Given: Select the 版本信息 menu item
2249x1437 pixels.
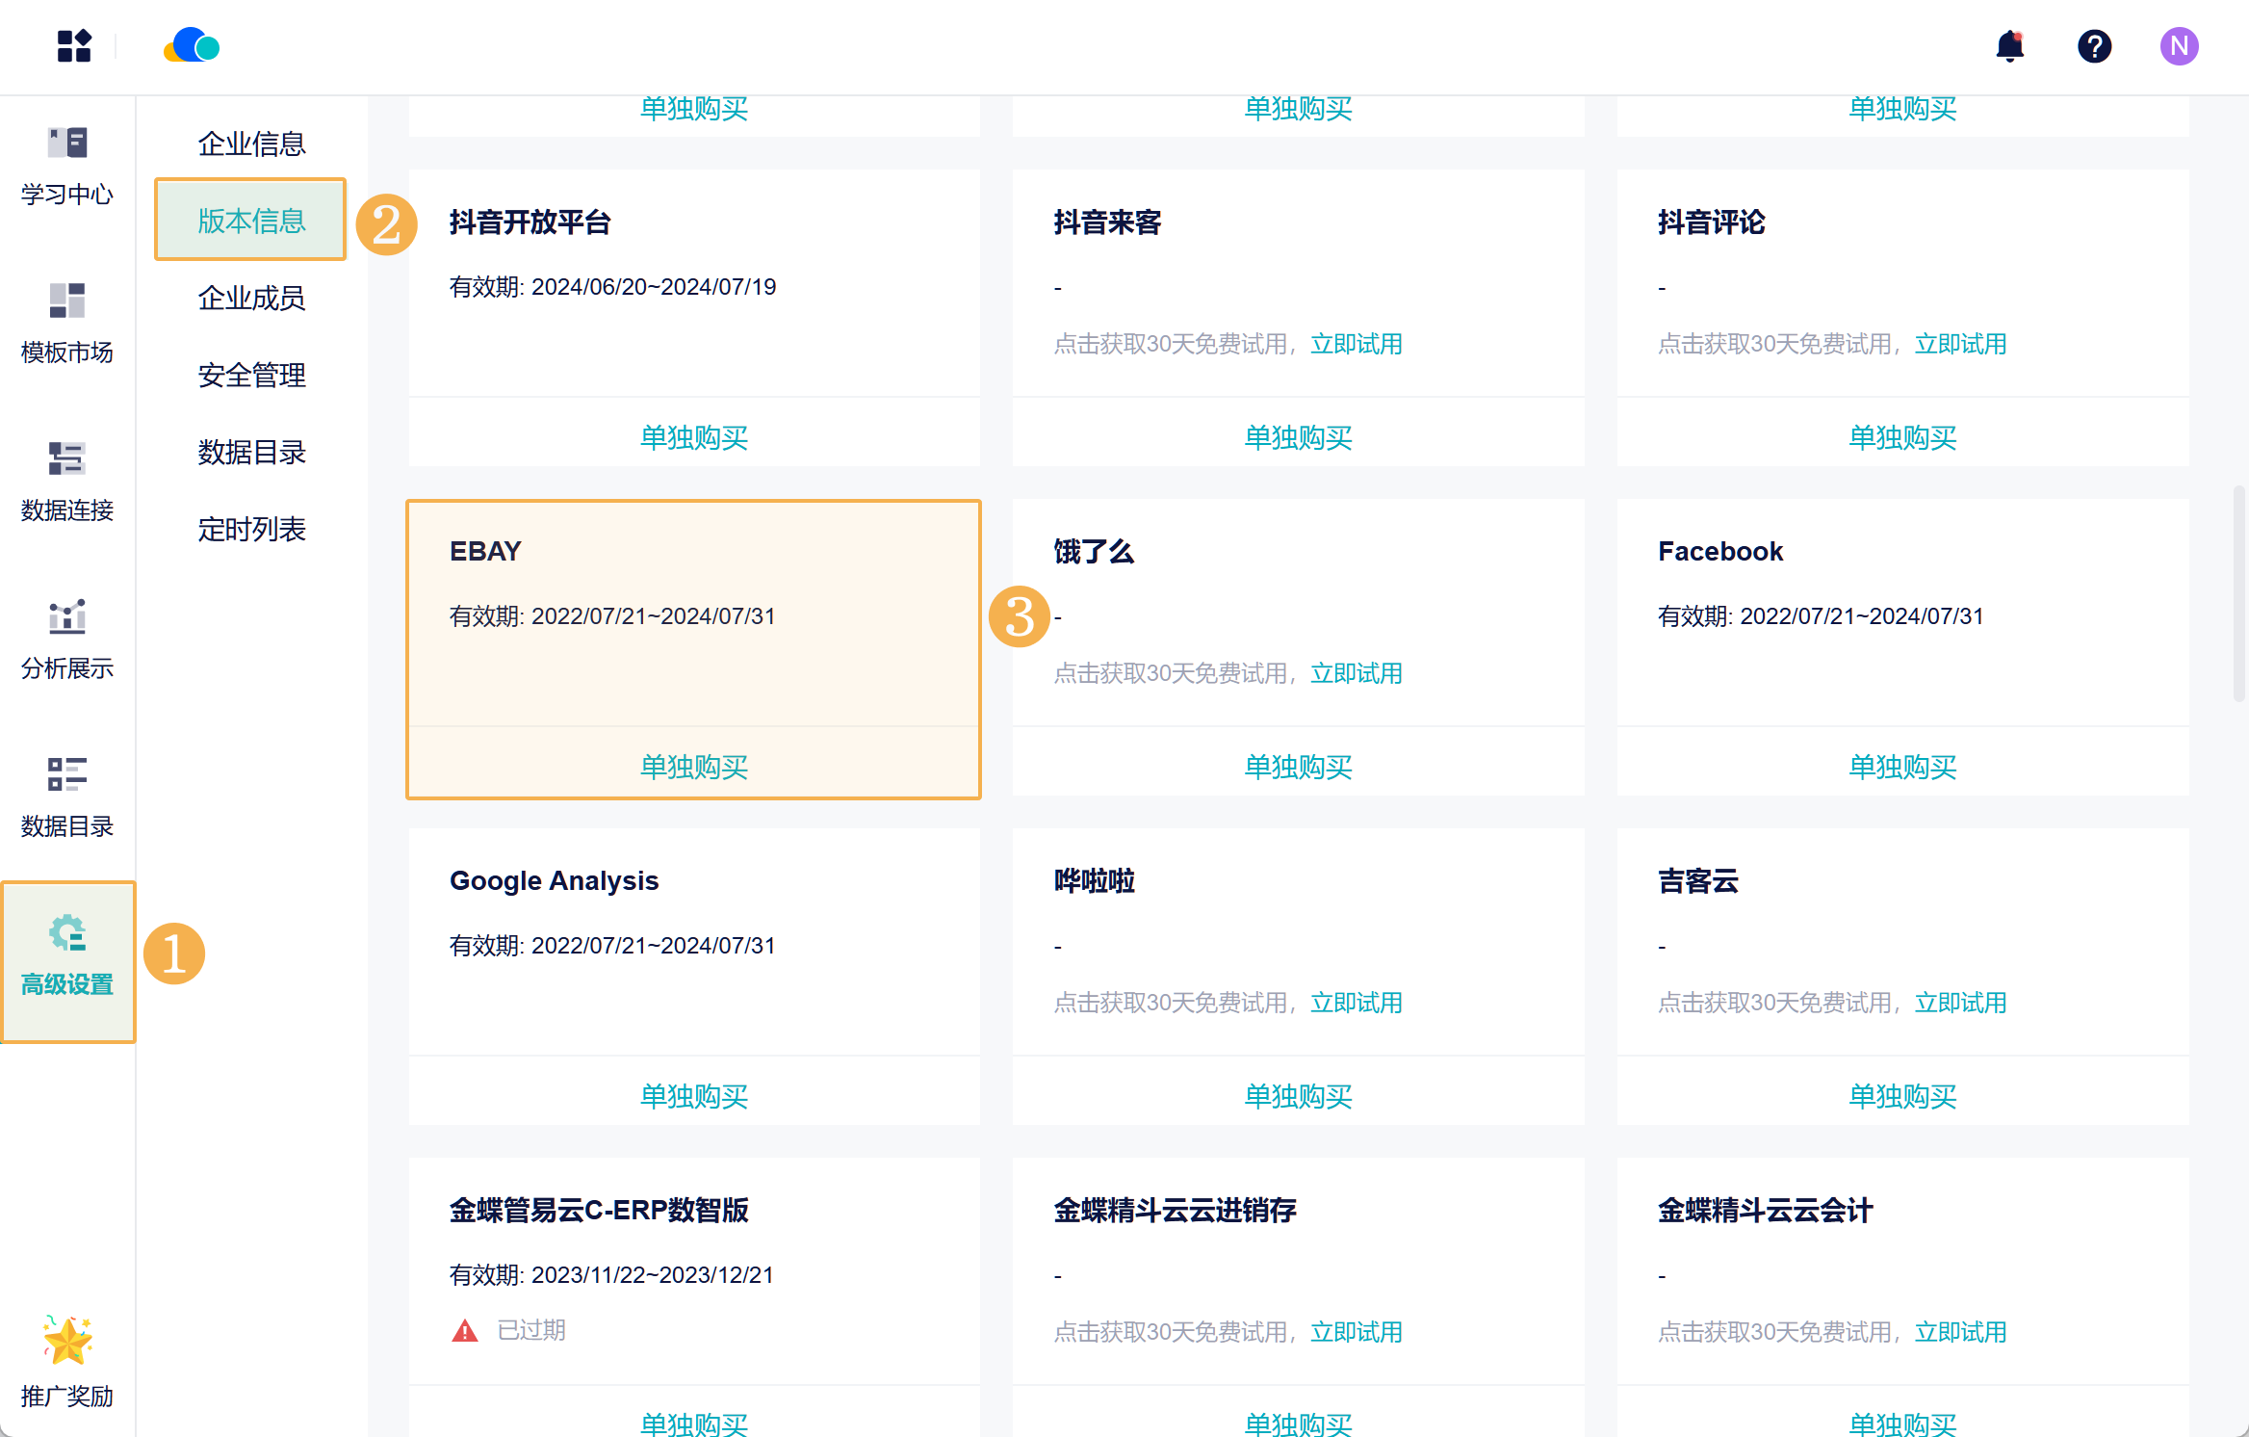Looking at the screenshot, I should click(x=251, y=222).
